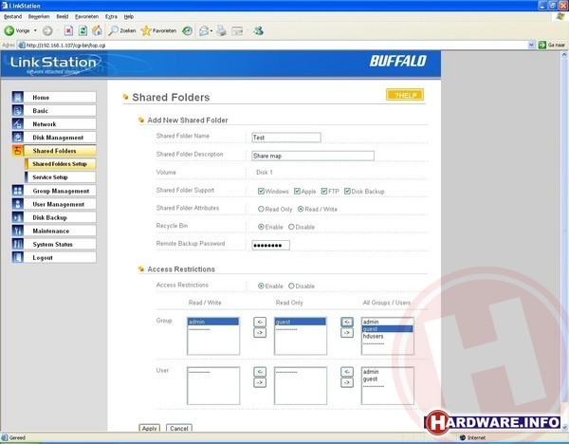Click the Disk Management sidebar icon
Image resolution: width=569 pixels, height=444 pixels.
(18, 138)
